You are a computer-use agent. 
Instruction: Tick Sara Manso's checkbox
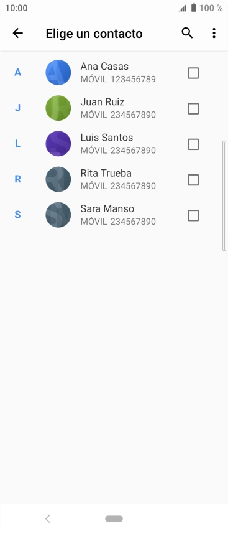click(x=193, y=215)
